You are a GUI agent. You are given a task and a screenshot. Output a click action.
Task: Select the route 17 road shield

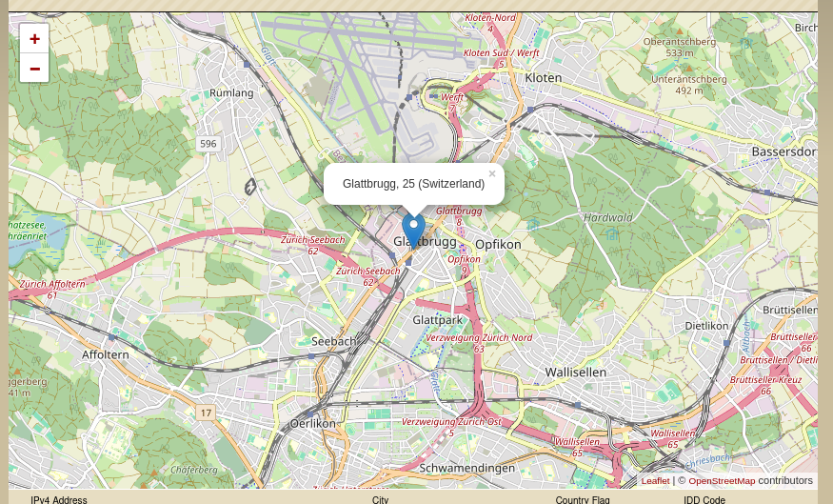tap(206, 413)
